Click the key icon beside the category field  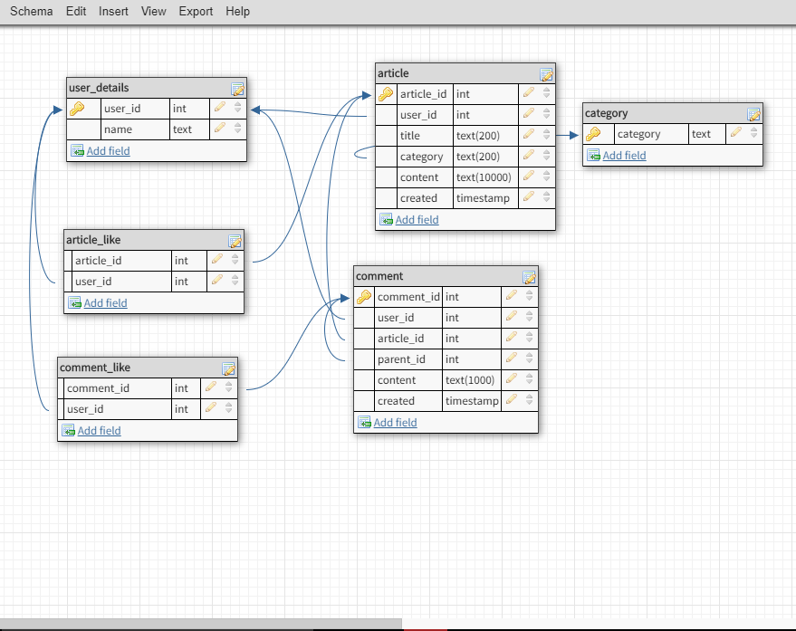click(594, 133)
